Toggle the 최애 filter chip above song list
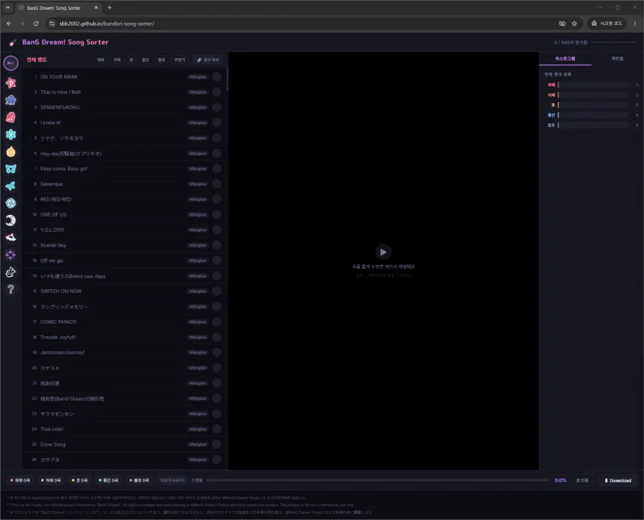 [x=101, y=60]
